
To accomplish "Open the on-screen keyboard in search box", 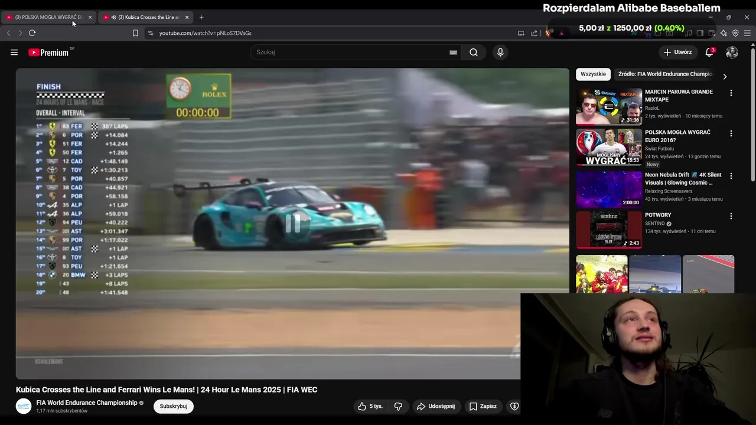I will point(453,53).
